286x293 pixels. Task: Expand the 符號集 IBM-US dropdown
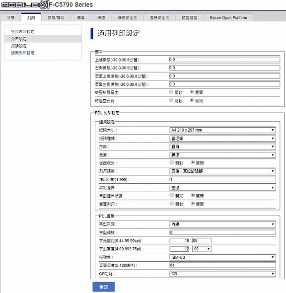pyautogui.click(x=222, y=257)
